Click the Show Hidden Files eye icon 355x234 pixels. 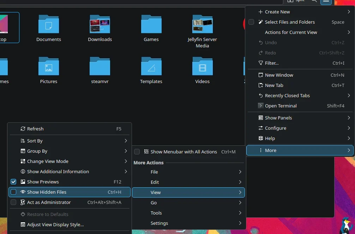23,192
